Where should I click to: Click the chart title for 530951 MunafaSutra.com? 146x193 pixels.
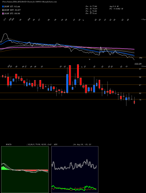29,2
